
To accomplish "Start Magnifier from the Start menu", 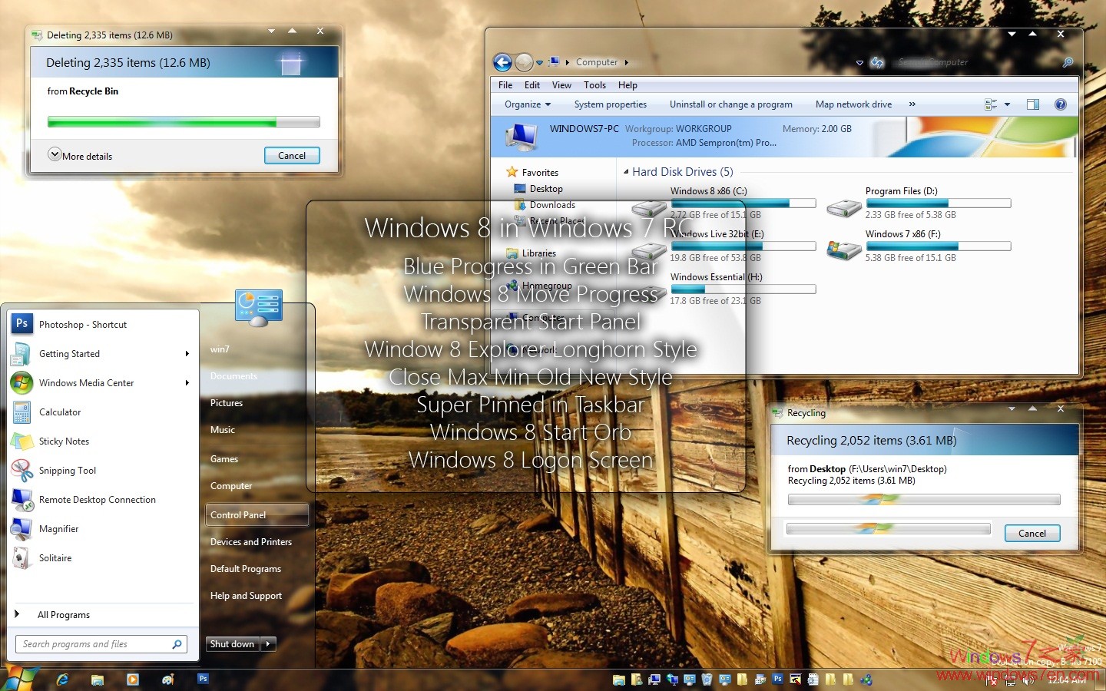I will pyautogui.click(x=59, y=528).
